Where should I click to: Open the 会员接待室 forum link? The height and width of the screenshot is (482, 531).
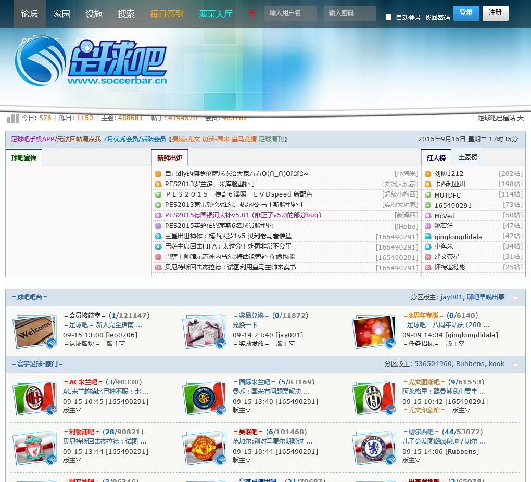pos(85,316)
